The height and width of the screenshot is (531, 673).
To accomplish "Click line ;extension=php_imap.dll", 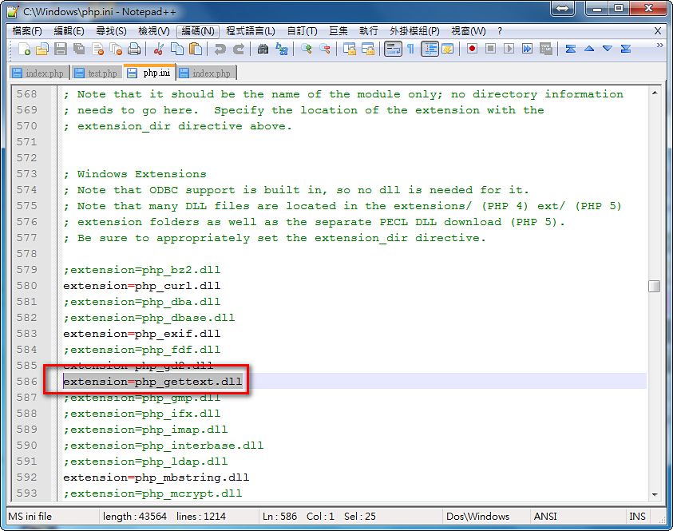I will 145,430.
